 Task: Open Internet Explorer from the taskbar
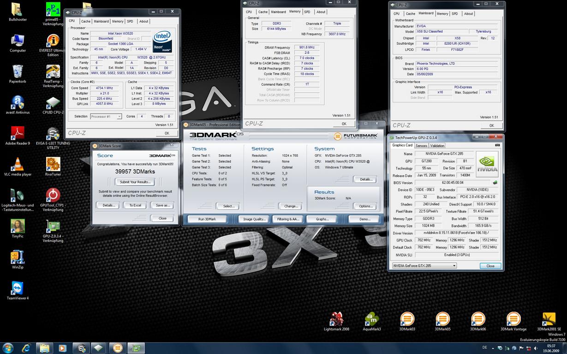26,348
